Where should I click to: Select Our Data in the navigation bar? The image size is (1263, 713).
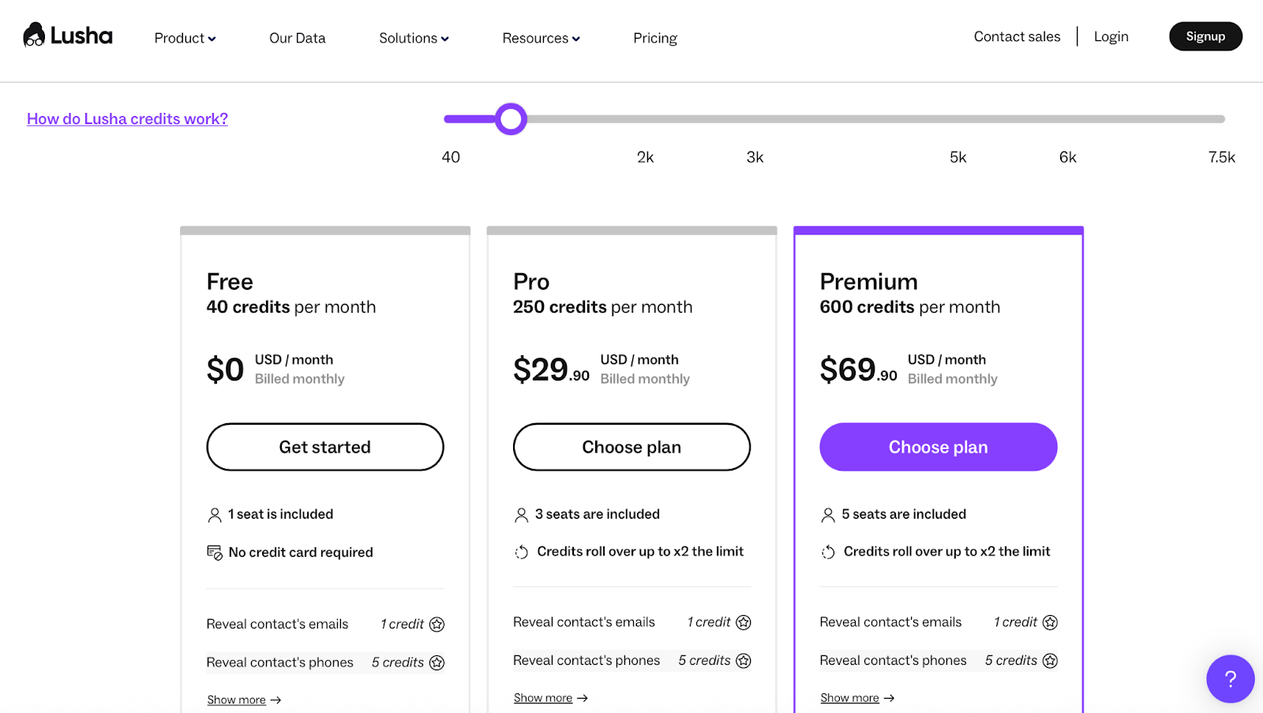point(297,37)
